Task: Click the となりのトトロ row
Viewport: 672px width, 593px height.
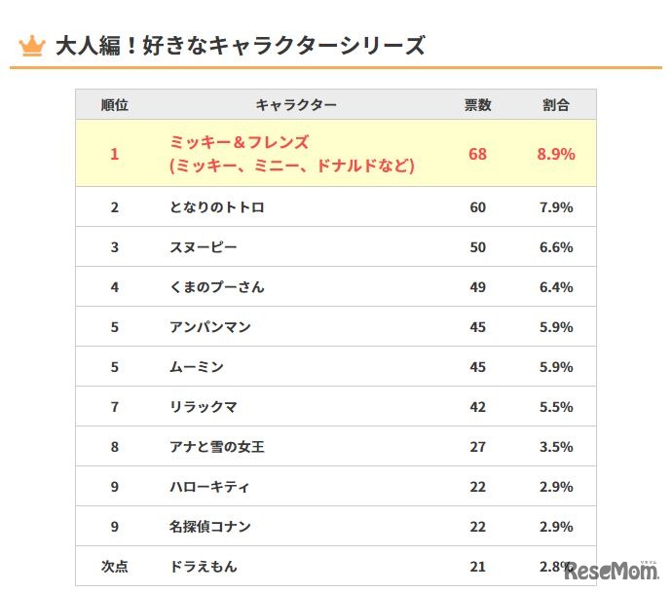Action: click(216, 207)
